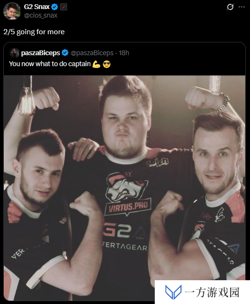Viewport: 250px width, 304px height.
Task: Open the Grok circle-slash icon
Action: click(230, 7)
